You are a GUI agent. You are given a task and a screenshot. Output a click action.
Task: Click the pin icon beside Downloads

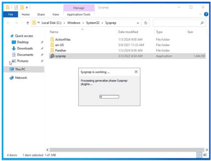point(42,48)
